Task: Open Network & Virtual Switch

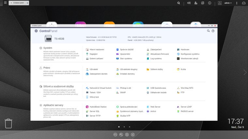Action: (x=99, y=88)
